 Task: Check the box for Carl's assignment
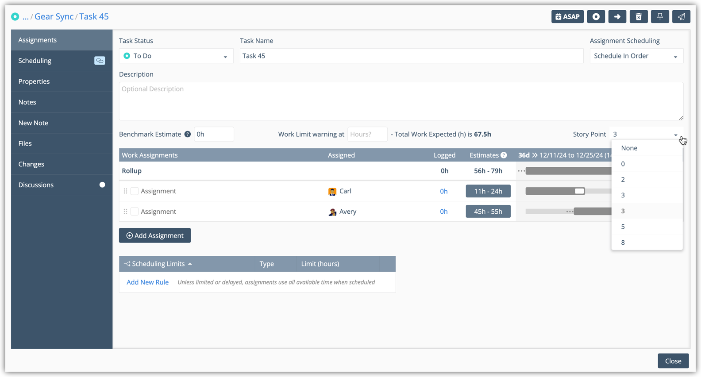click(x=135, y=191)
